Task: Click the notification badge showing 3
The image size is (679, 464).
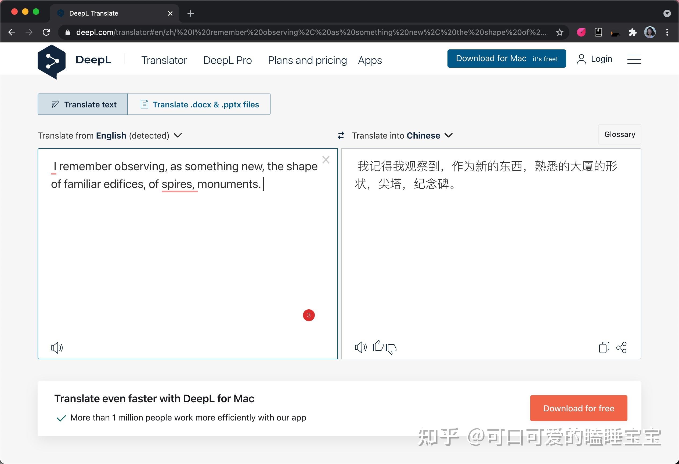Action: pos(308,315)
